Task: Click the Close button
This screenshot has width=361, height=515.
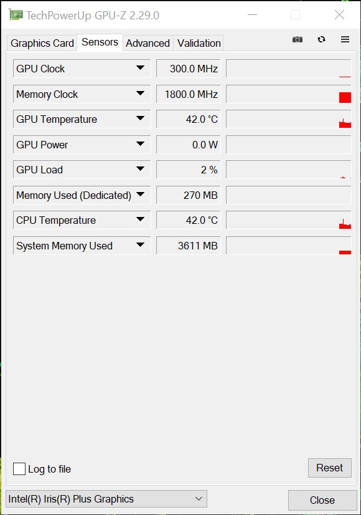Action: click(x=322, y=500)
